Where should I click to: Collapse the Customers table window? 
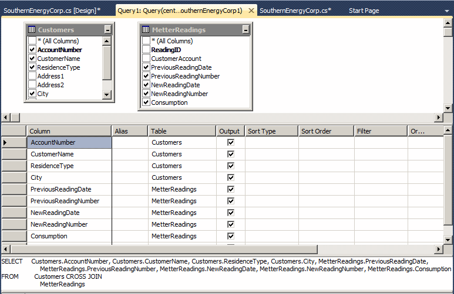107,29
